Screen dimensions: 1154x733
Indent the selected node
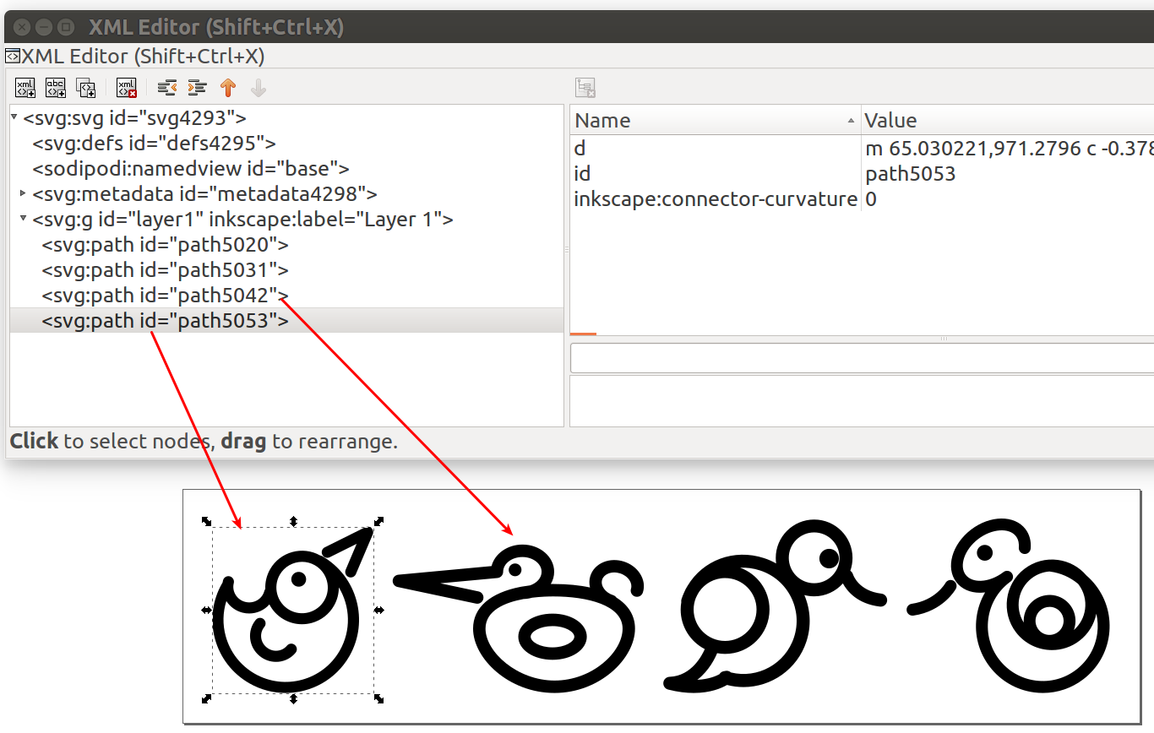[x=197, y=87]
